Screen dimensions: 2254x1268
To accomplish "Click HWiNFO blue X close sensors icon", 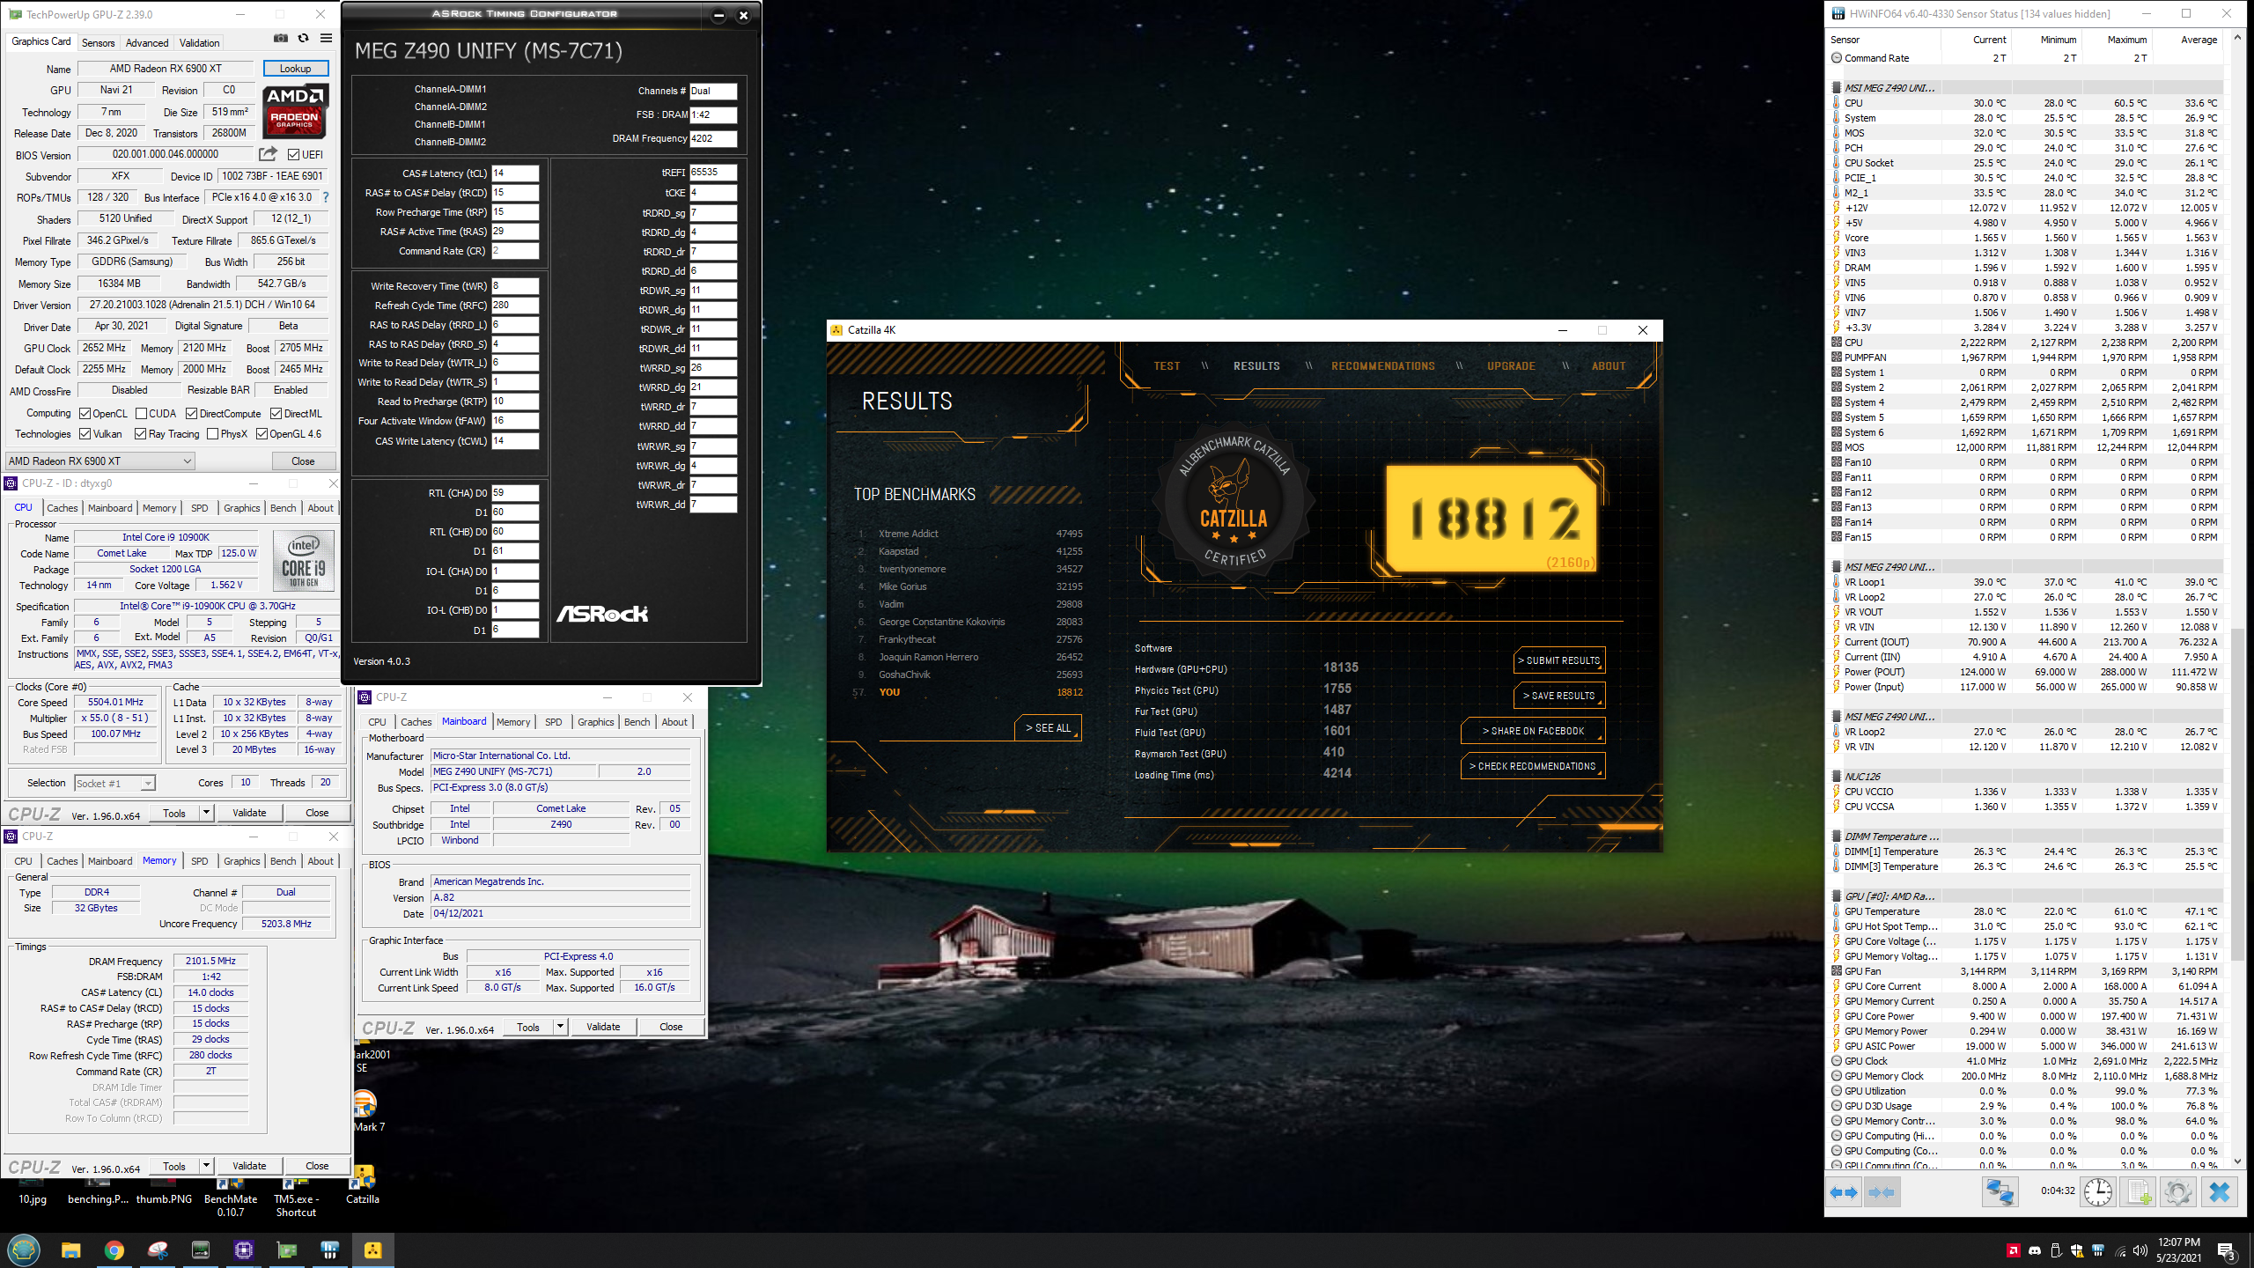I will (x=2220, y=1192).
